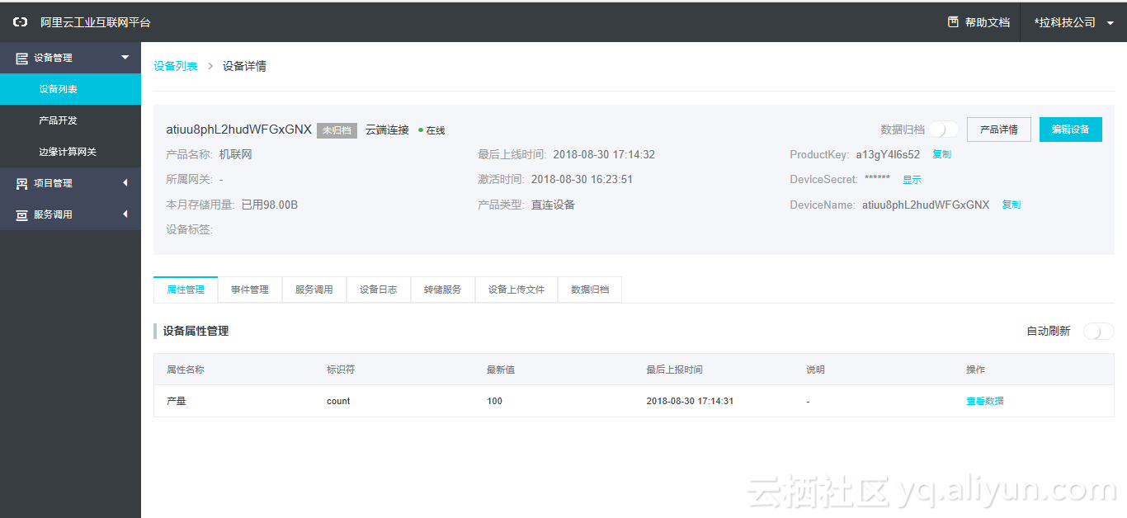
Task: Click the 属性名称 column header
Action: (186, 370)
